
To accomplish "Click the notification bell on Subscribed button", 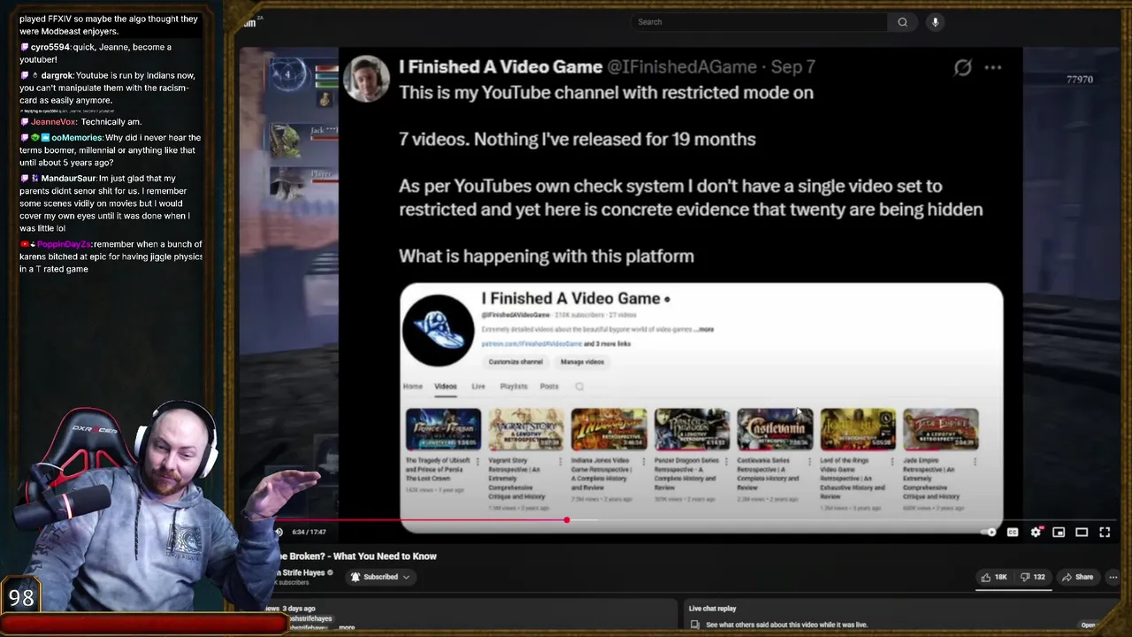I will click(x=356, y=577).
